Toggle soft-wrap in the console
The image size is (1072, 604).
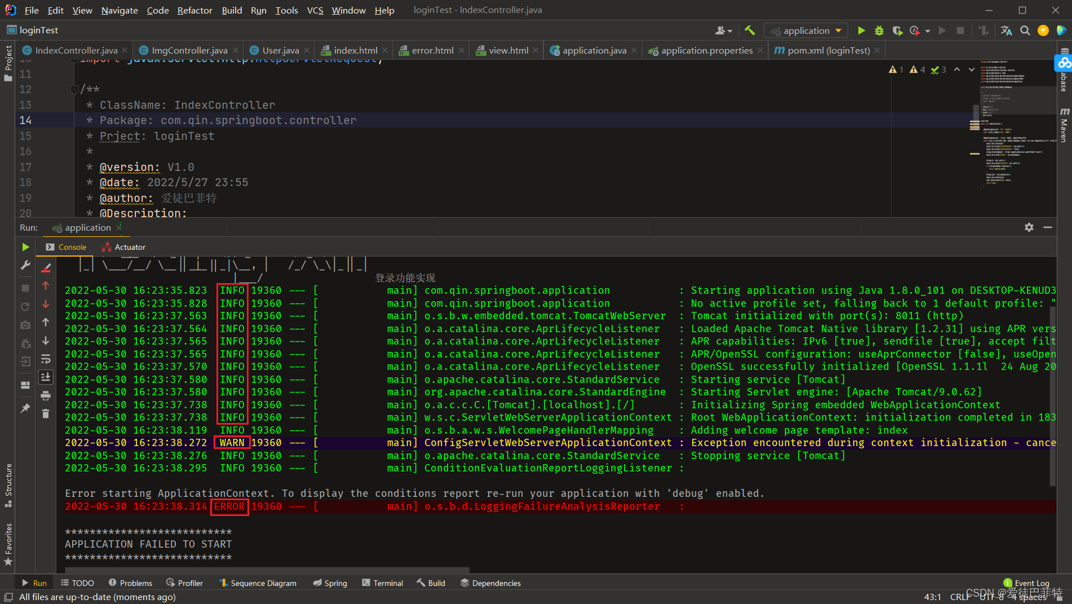tap(46, 359)
